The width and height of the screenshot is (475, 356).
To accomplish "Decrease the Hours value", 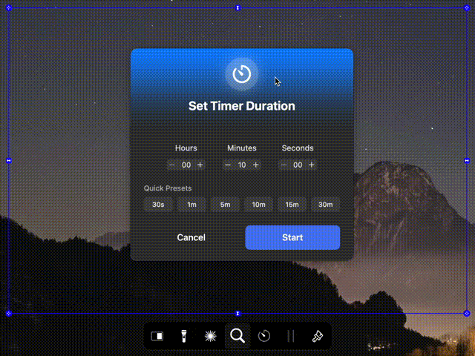I will [171, 165].
